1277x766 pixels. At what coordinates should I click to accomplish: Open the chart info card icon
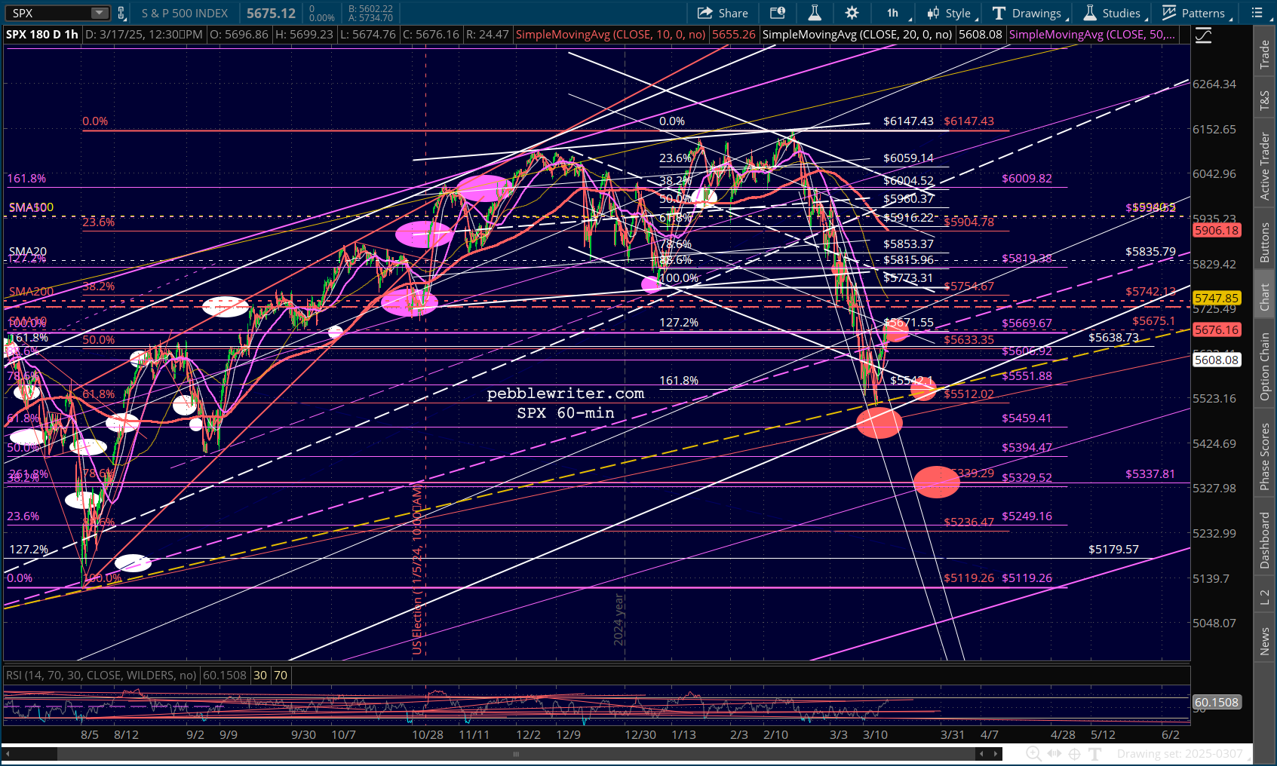click(x=778, y=13)
